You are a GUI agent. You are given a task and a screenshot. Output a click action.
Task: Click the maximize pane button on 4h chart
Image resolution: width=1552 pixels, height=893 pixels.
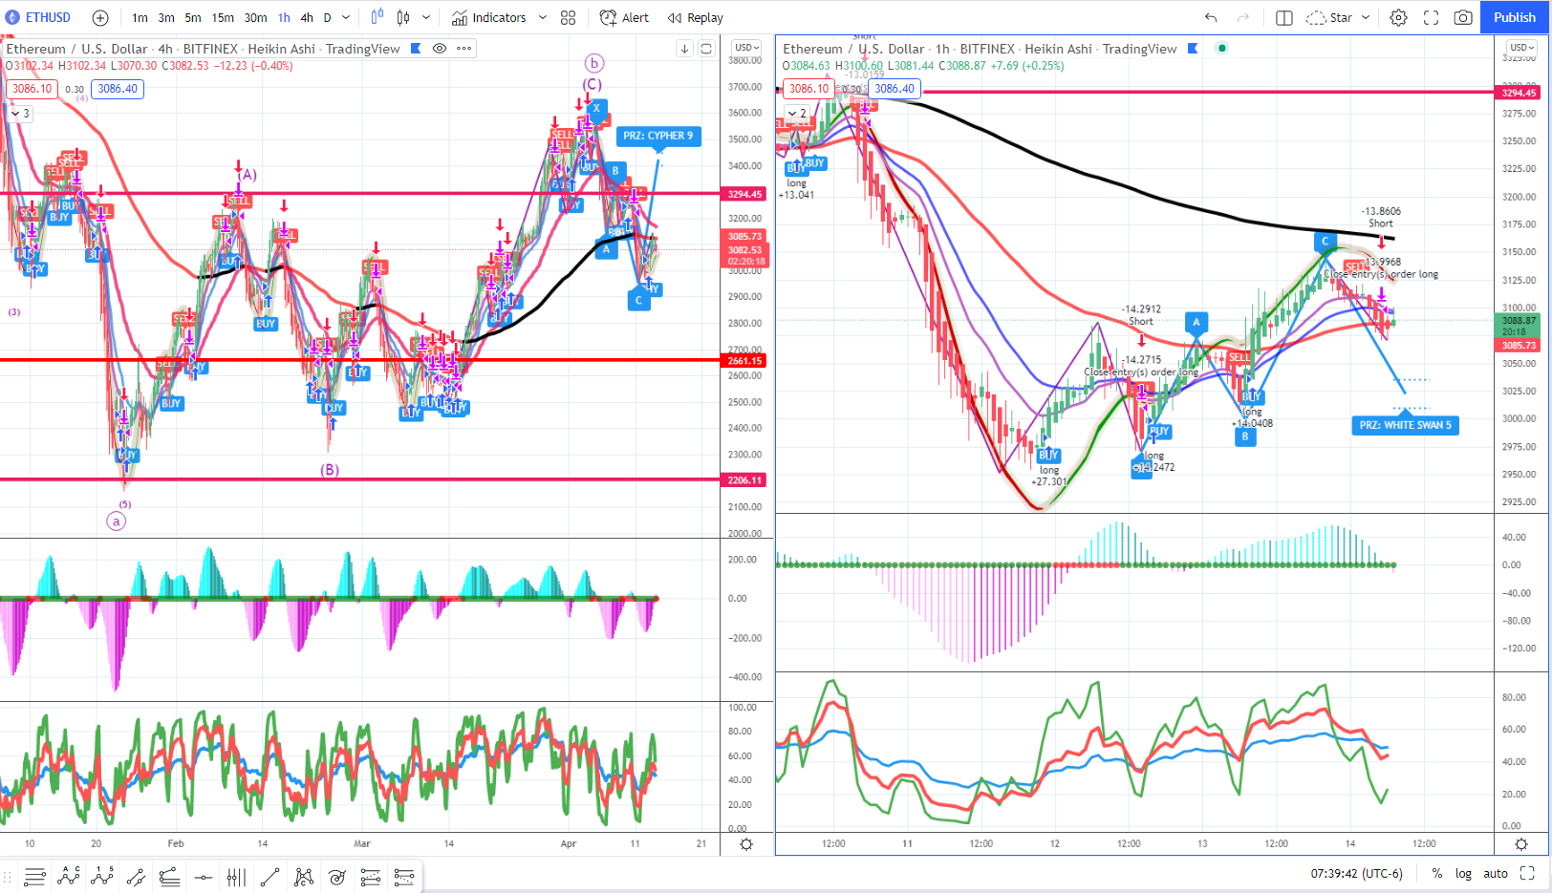coord(706,49)
